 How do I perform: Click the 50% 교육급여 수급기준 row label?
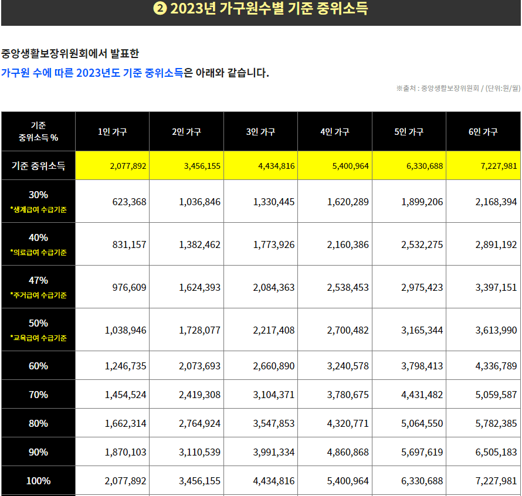pyautogui.click(x=38, y=329)
